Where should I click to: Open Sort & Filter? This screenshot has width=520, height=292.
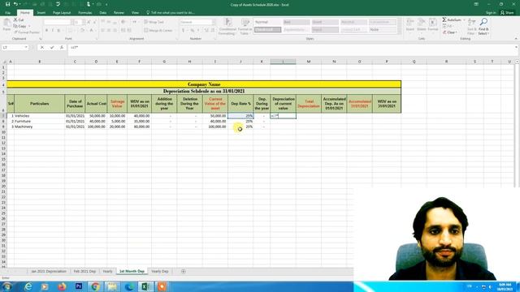pyautogui.click(x=471, y=26)
